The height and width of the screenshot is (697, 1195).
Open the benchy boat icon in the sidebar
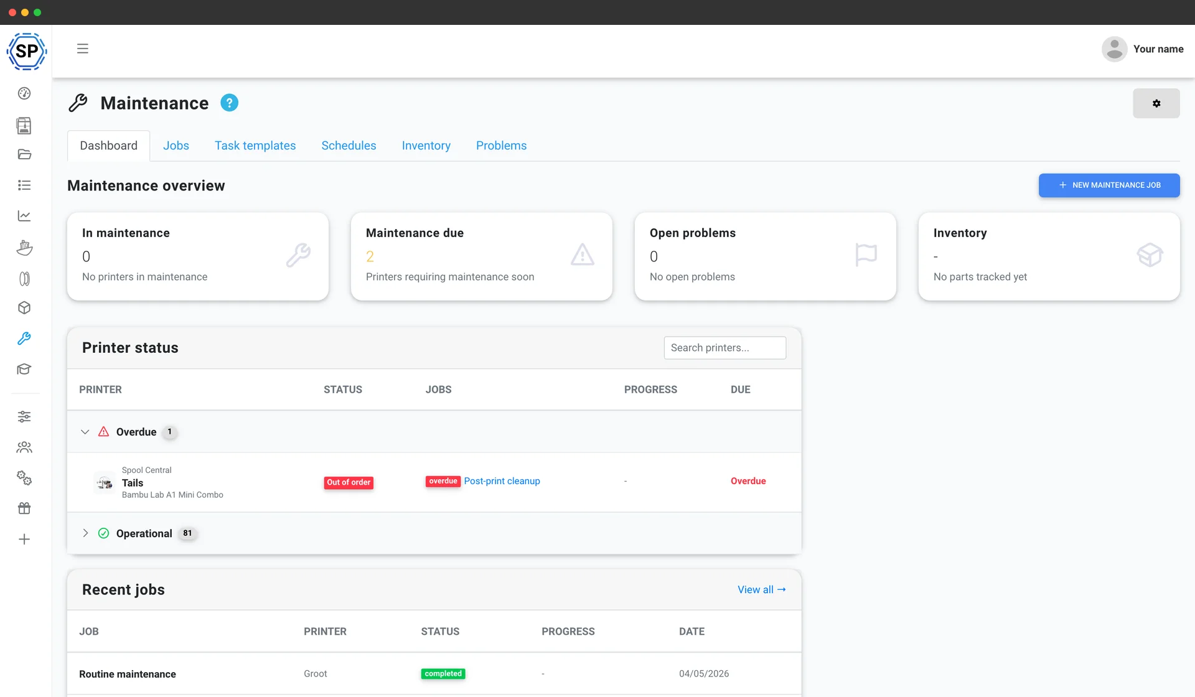(24, 247)
